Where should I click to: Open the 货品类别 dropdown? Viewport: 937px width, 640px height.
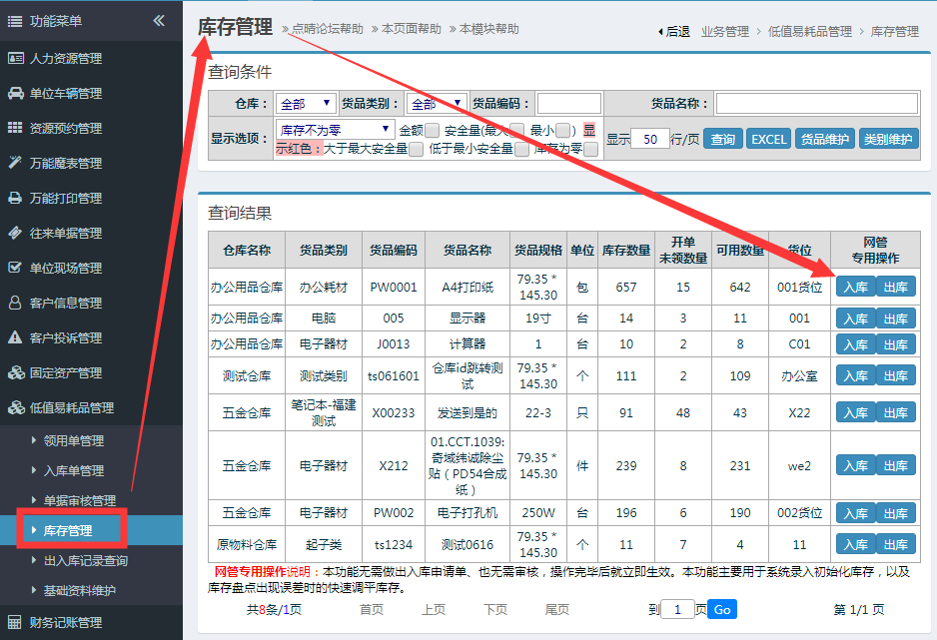(x=437, y=104)
